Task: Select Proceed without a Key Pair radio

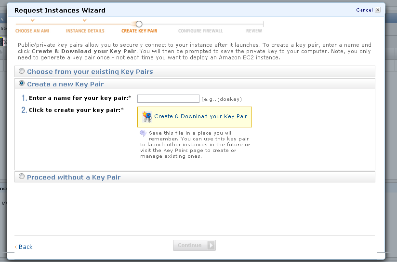Action: (22, 176)
